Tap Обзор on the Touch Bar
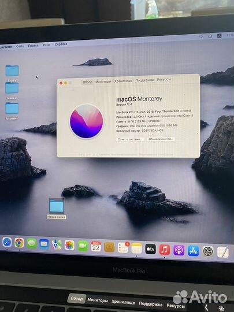 [77, 299]
